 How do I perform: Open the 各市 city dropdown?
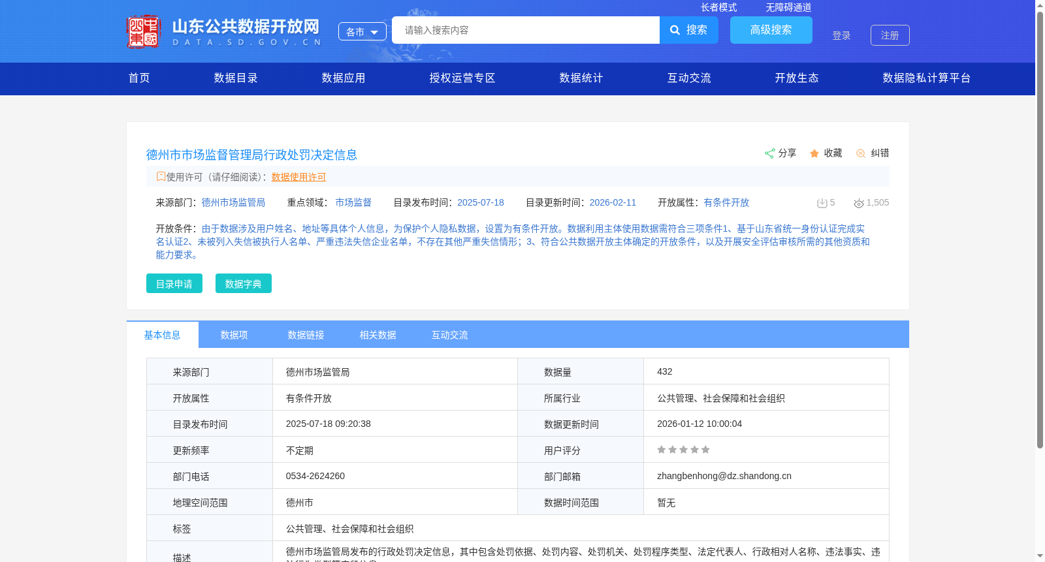[362, 31]
